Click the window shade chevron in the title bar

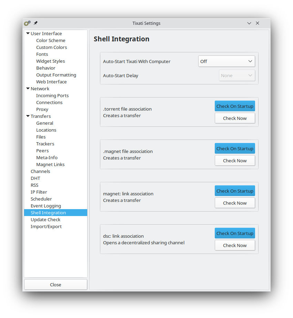point(249,23)
